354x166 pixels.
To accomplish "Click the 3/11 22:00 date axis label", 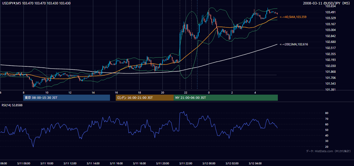I will (x=186, y=164).
